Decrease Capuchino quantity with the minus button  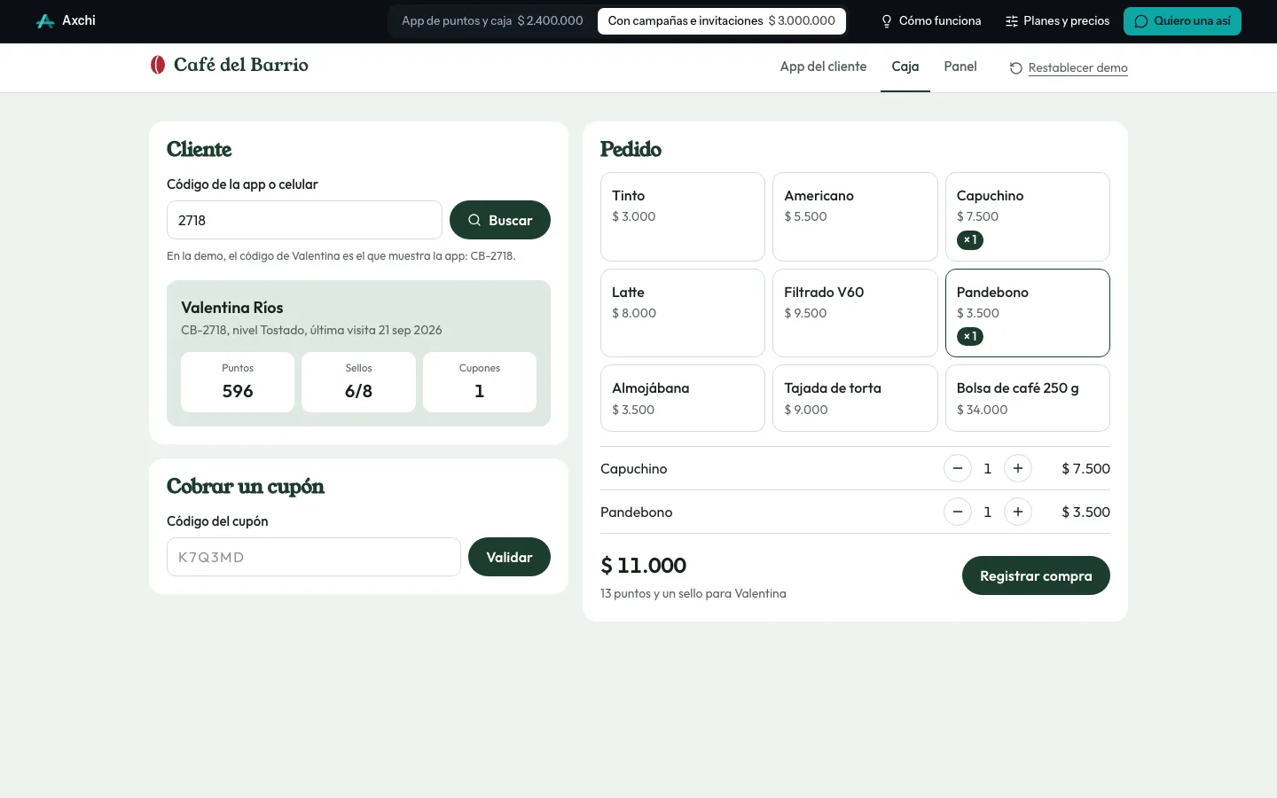pyautogui.click(x=958, y=468)
